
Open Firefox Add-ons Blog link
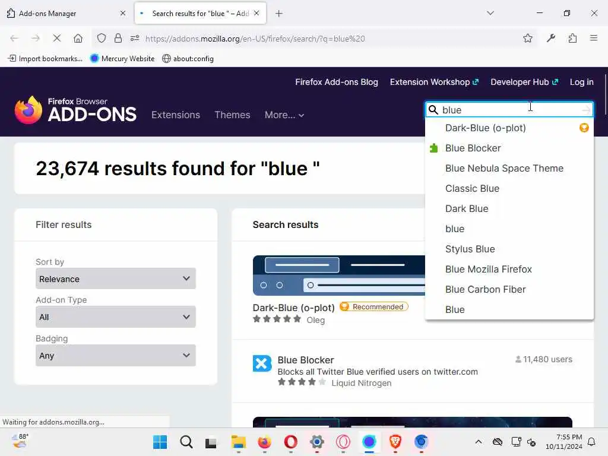336,82
